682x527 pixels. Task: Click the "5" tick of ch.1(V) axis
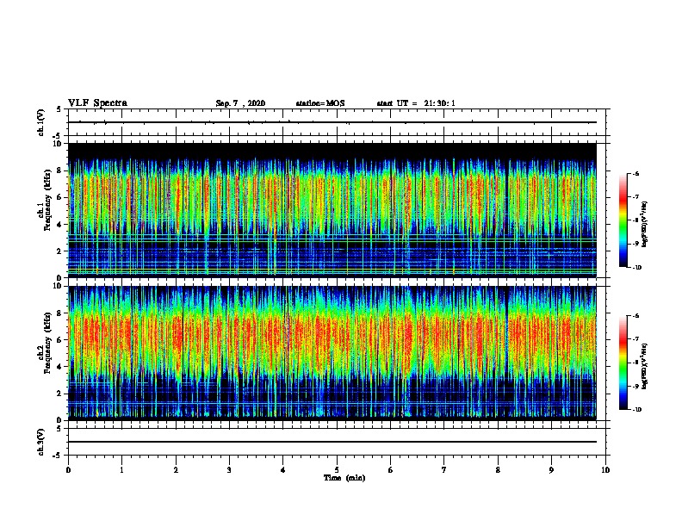[x=59, y=109]
